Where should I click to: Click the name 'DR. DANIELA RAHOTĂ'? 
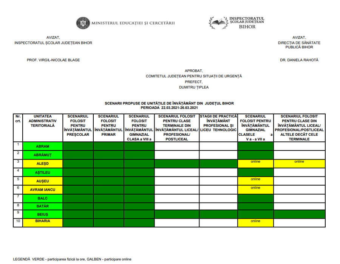pos(299,60)
